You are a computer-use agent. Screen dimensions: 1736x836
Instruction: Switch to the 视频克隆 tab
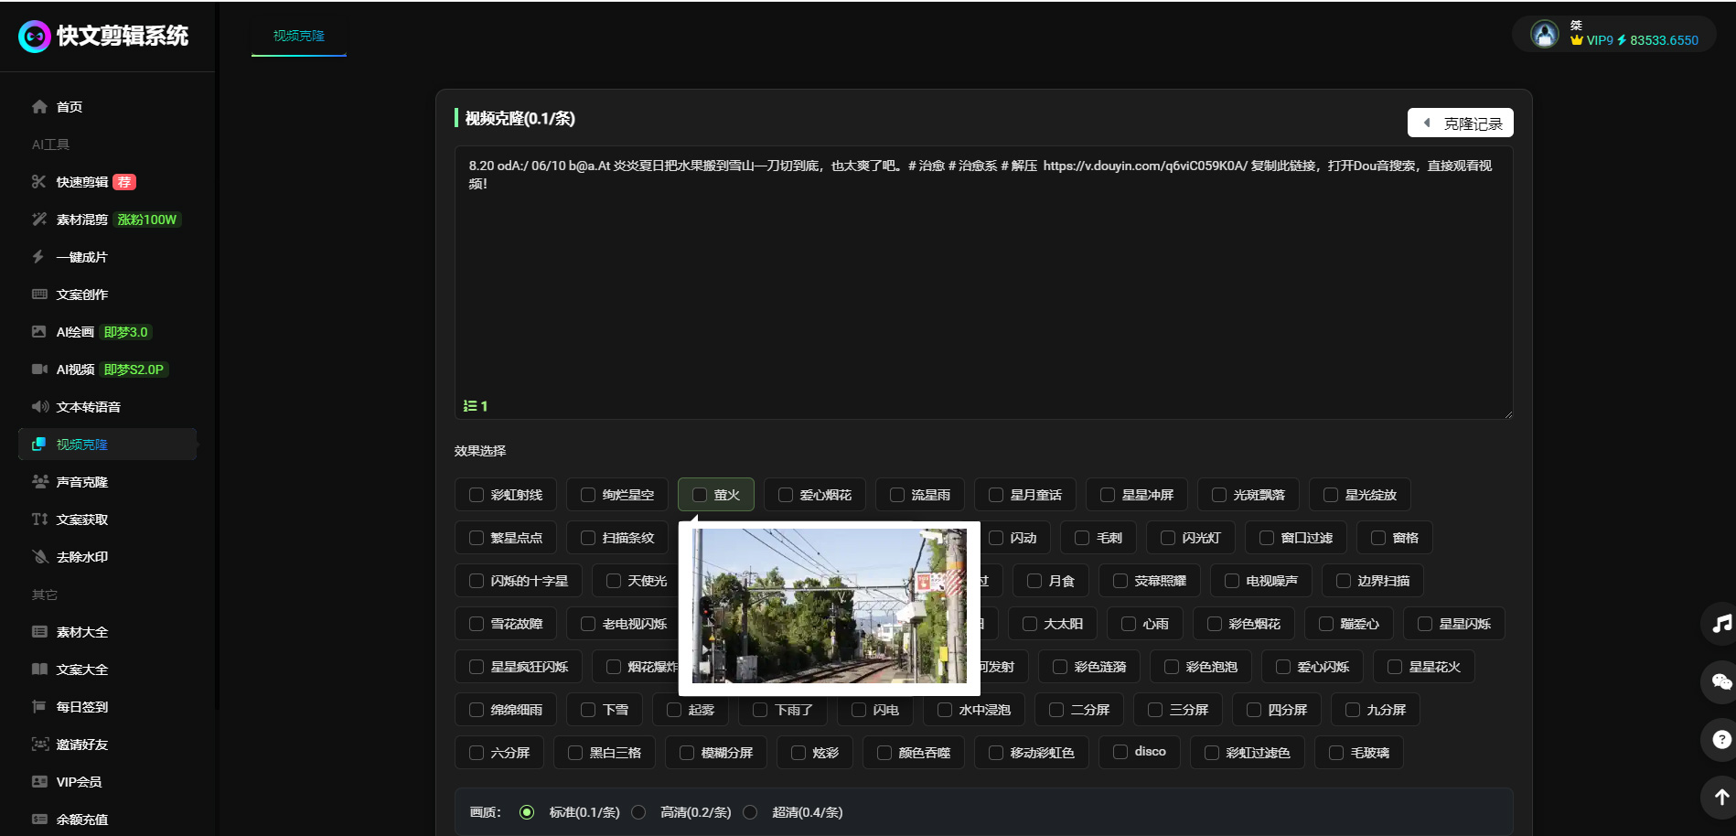(299, 36)
